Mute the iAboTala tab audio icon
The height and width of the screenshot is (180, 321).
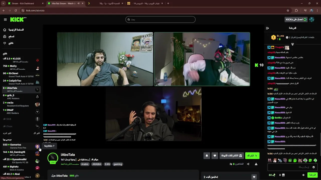78,3
